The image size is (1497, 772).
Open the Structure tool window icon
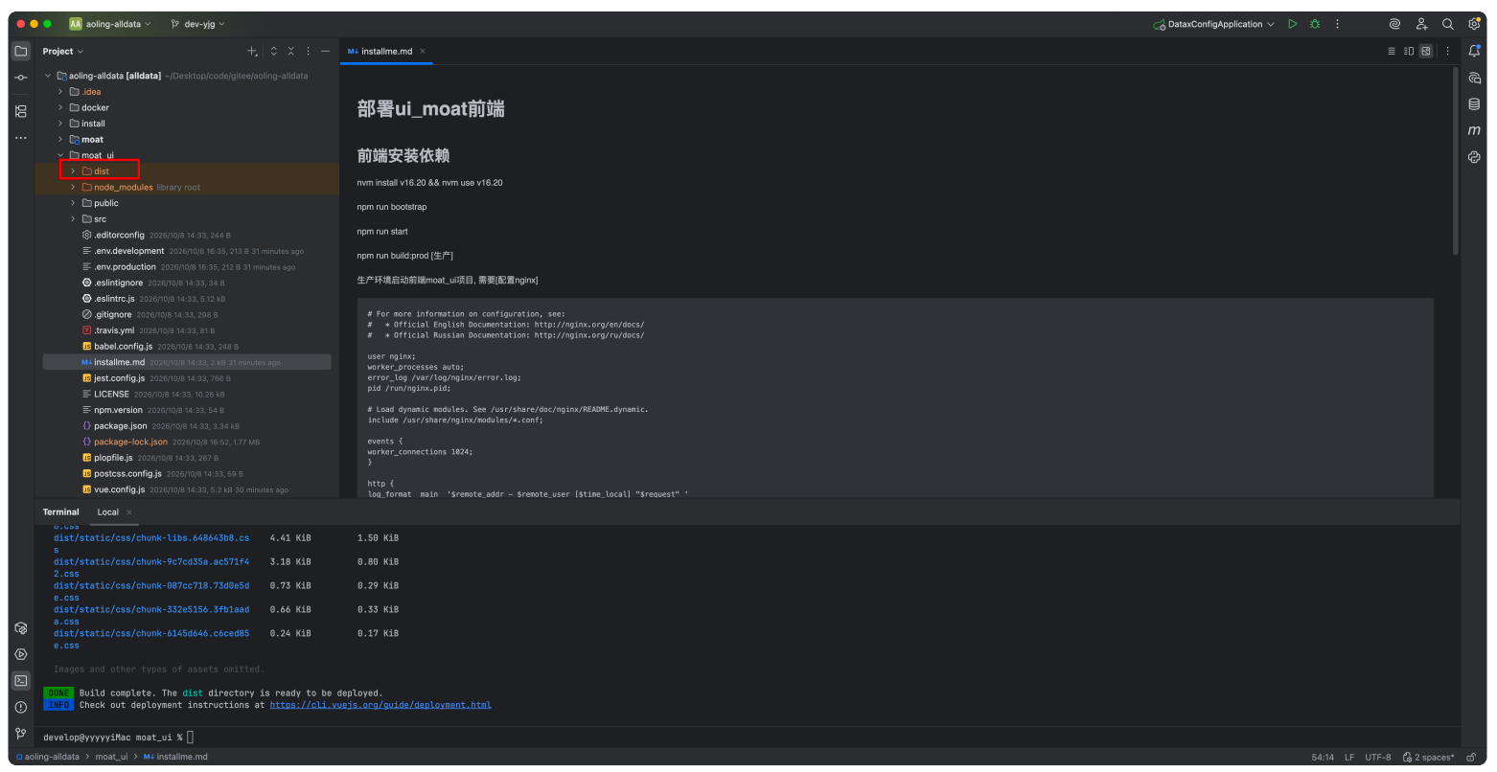point(20,111)
